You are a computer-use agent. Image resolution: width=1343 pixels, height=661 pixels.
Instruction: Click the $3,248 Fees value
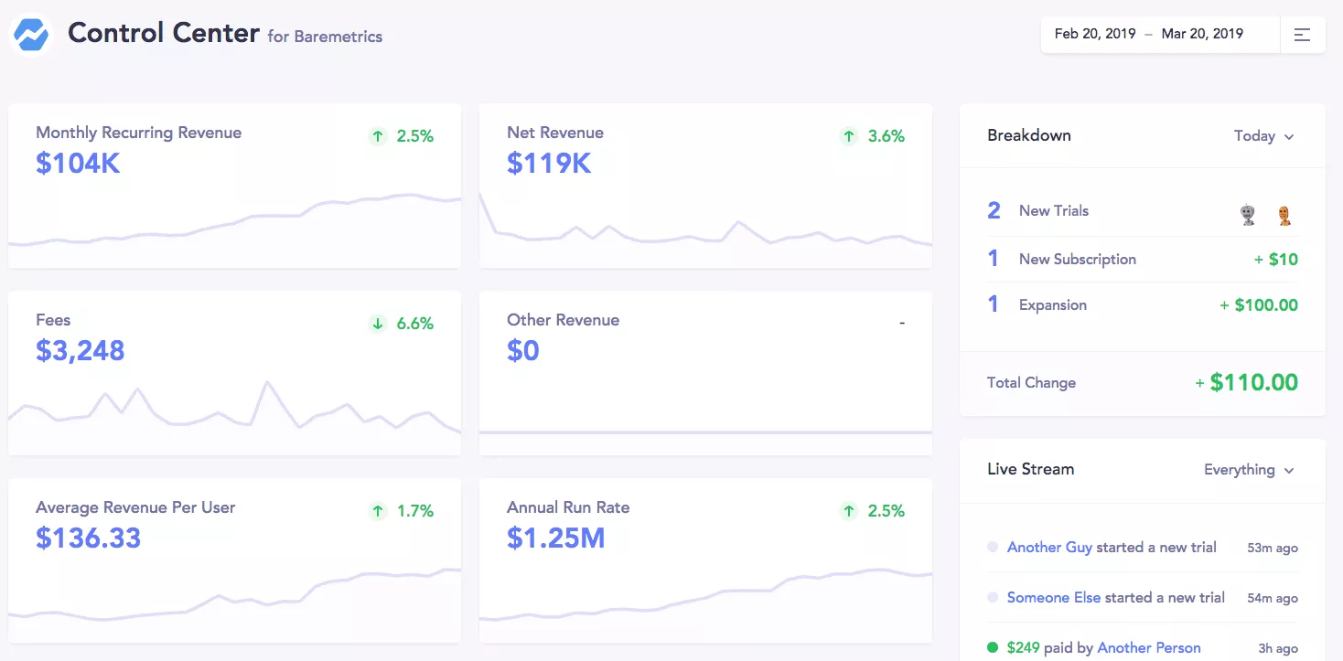[81, 351]
